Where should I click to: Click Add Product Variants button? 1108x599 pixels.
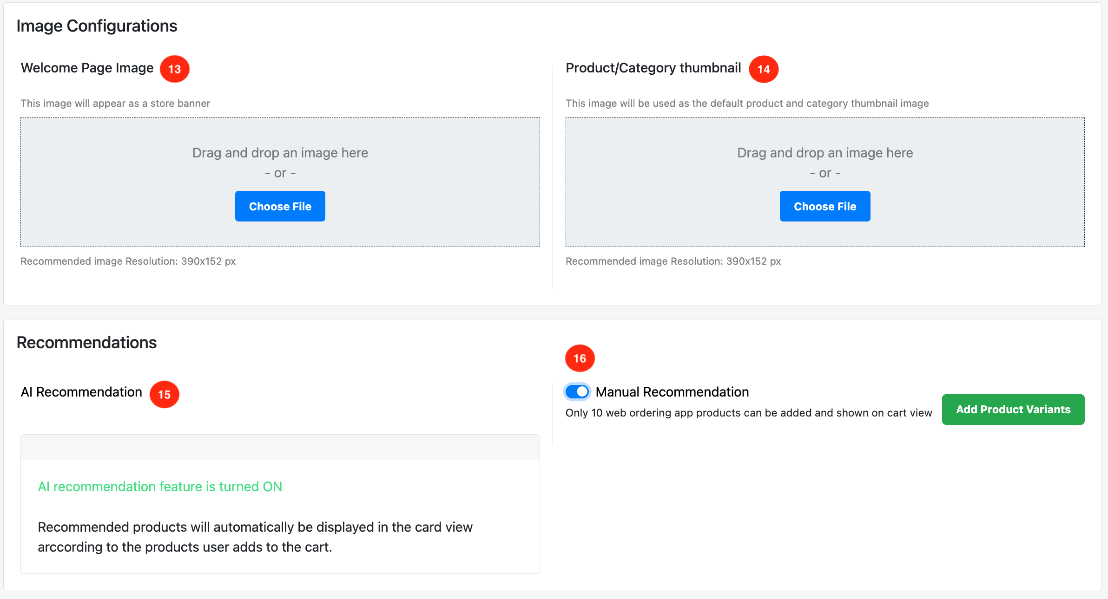1013,409
